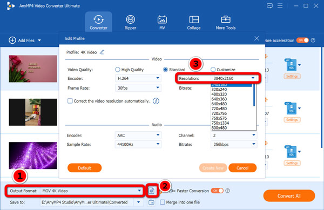This screenshot has width=324, height=210.
Task: Check Merge into one file
Action: 163,202
